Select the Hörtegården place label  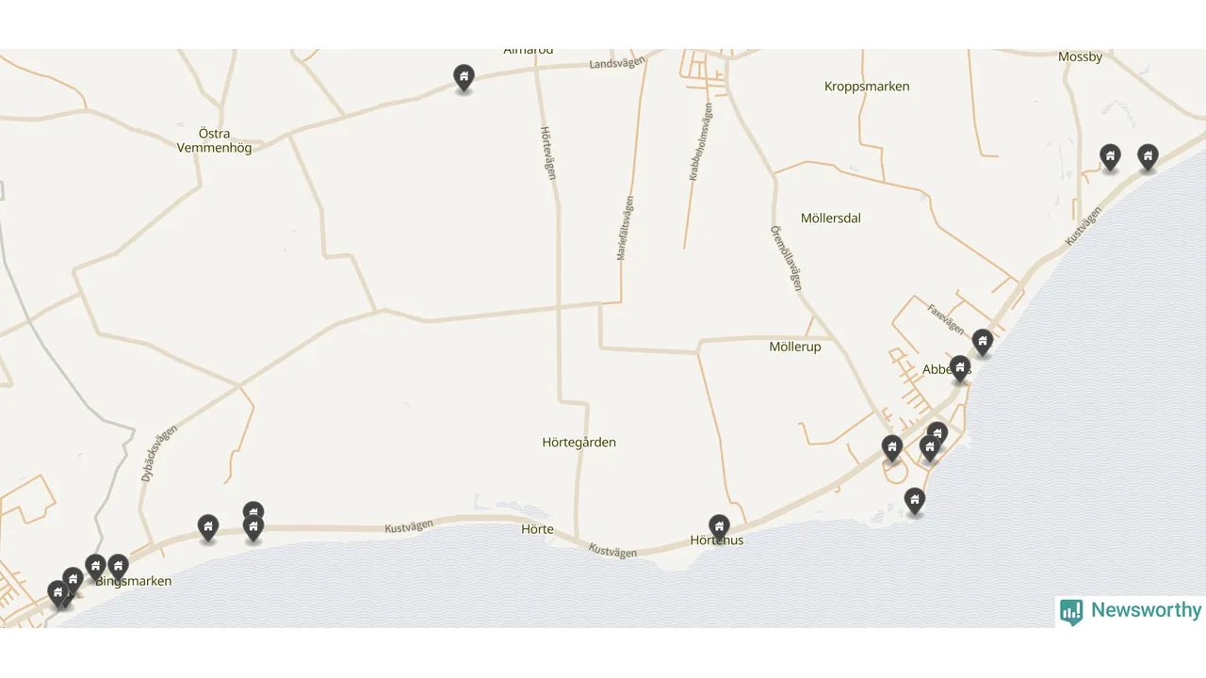(x=579, y=442)
